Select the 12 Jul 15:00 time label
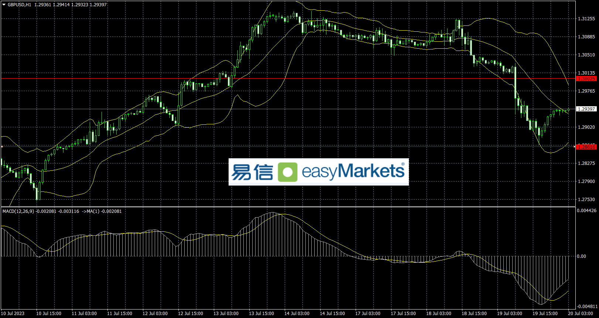Image resolution: width=599 pixels, height=318 pixels. pos(191,314)
